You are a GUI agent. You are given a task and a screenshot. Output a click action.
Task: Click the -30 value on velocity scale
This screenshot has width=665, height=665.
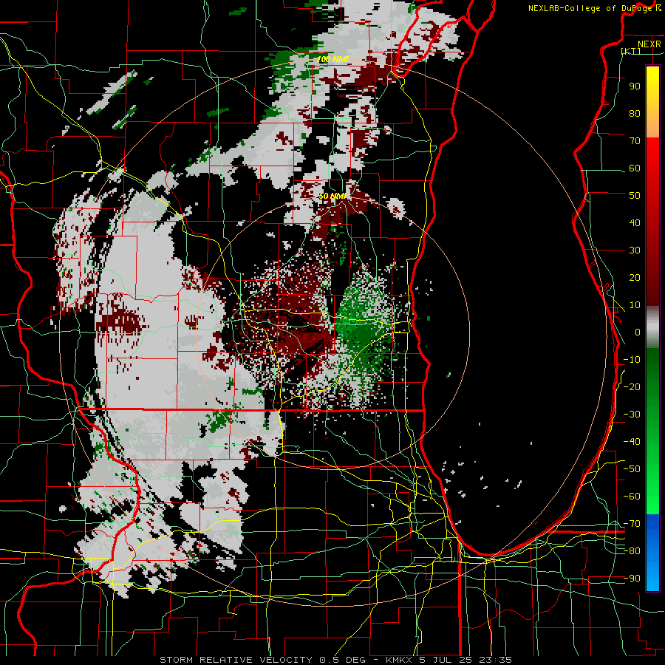(632, 415)
